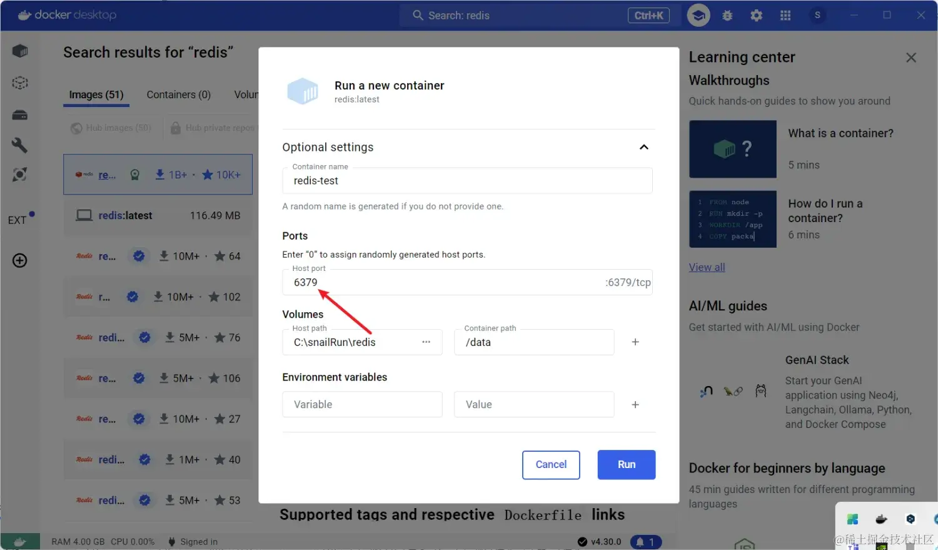Screen dimensions: 938x550
Task: Open the Containers view in left sidebar
Action: tap(20, 51)
